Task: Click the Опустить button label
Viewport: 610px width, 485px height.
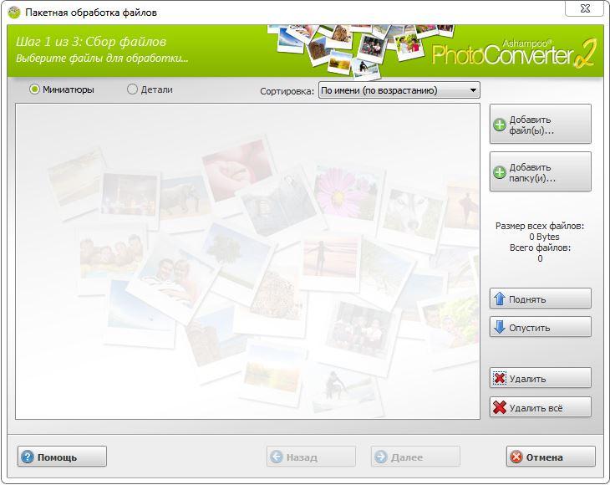Action: (530, 328)
